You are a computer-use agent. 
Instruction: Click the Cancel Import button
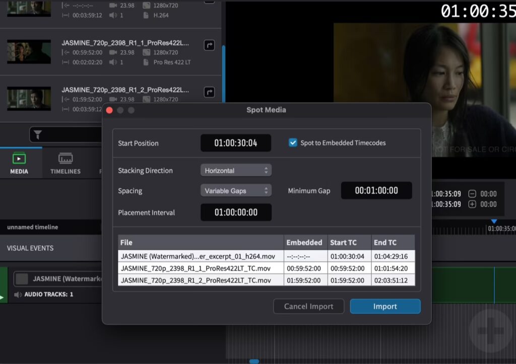point(308,306)
